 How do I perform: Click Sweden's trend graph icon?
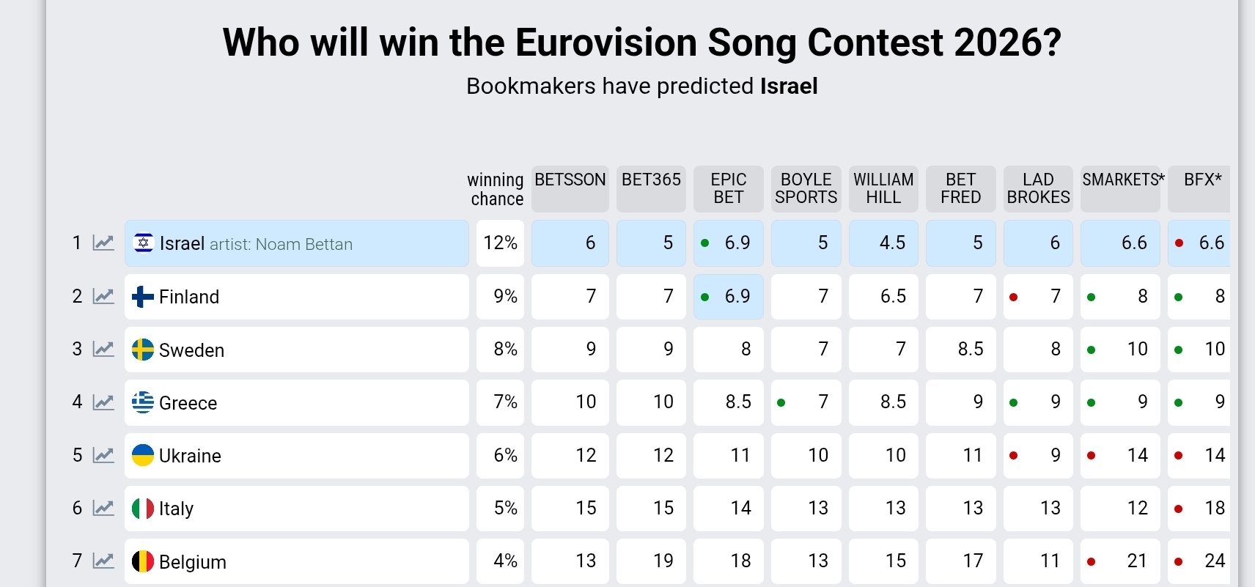(x=103, y=350)
